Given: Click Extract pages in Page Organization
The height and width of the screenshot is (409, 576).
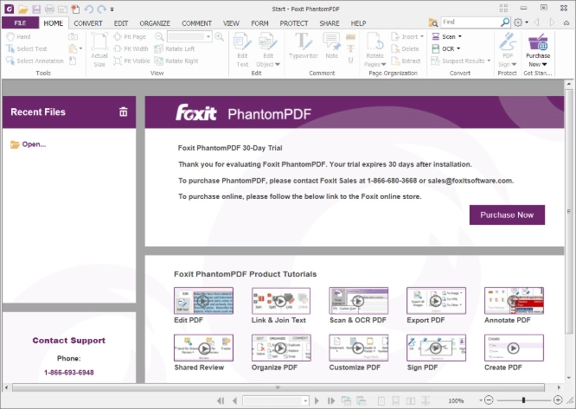Looking at the screenshot, I should [x=406, y=61].
